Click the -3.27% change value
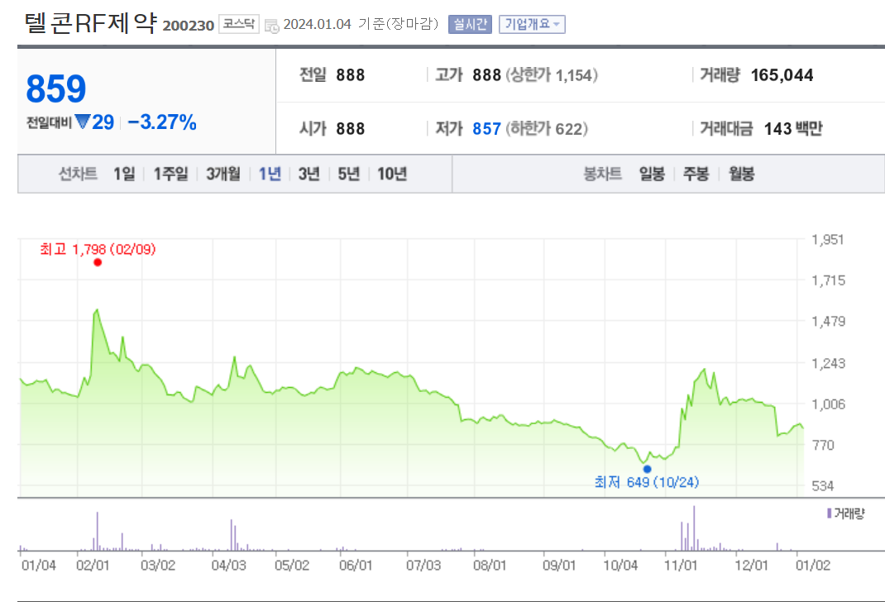The image size is (885, 602). 162,122
